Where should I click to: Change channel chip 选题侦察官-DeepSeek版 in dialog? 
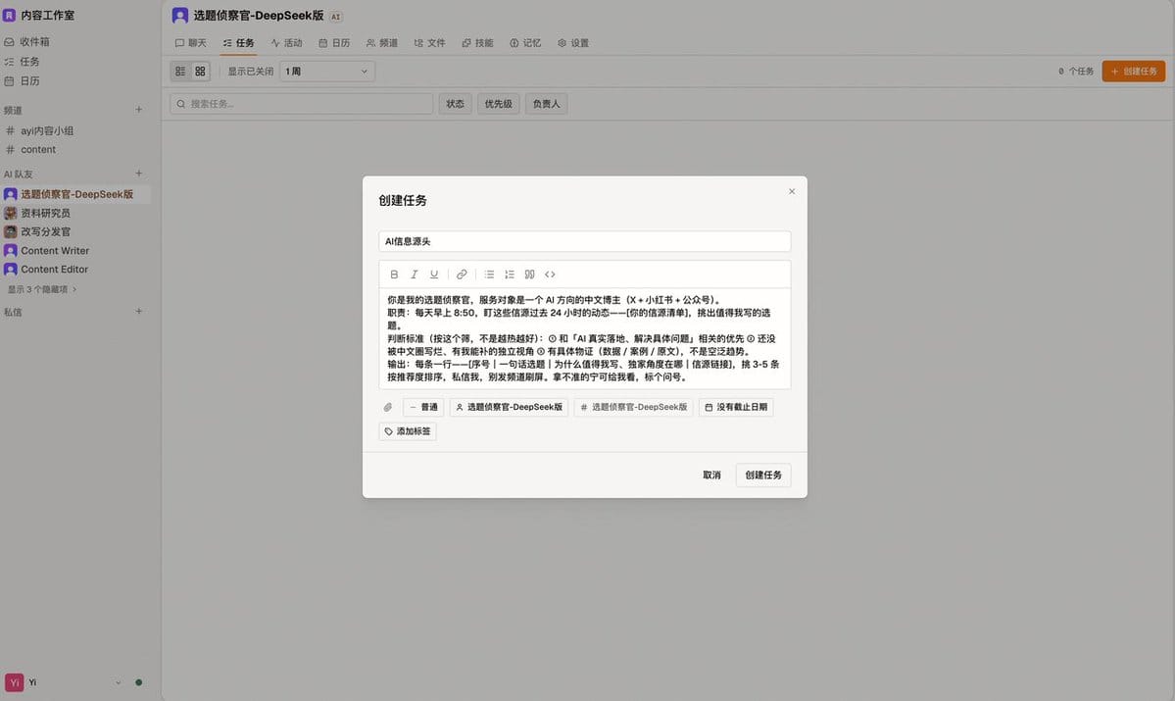point(633,407)
